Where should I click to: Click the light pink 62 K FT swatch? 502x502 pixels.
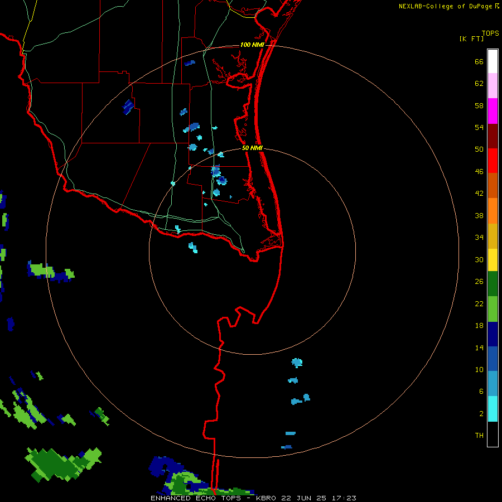click(493, 86)
